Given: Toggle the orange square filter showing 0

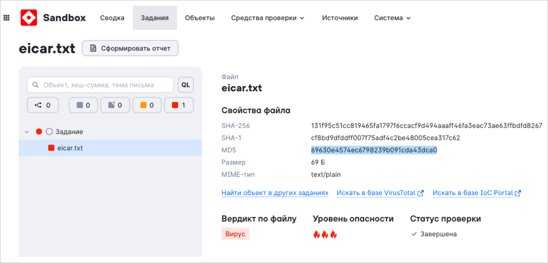Looking at the screenshot, I should pyautogui.click(x=147, y=105).
